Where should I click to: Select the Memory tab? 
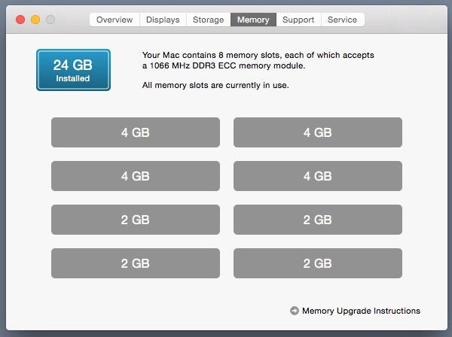pyautogui.click(x=253, y=20)
